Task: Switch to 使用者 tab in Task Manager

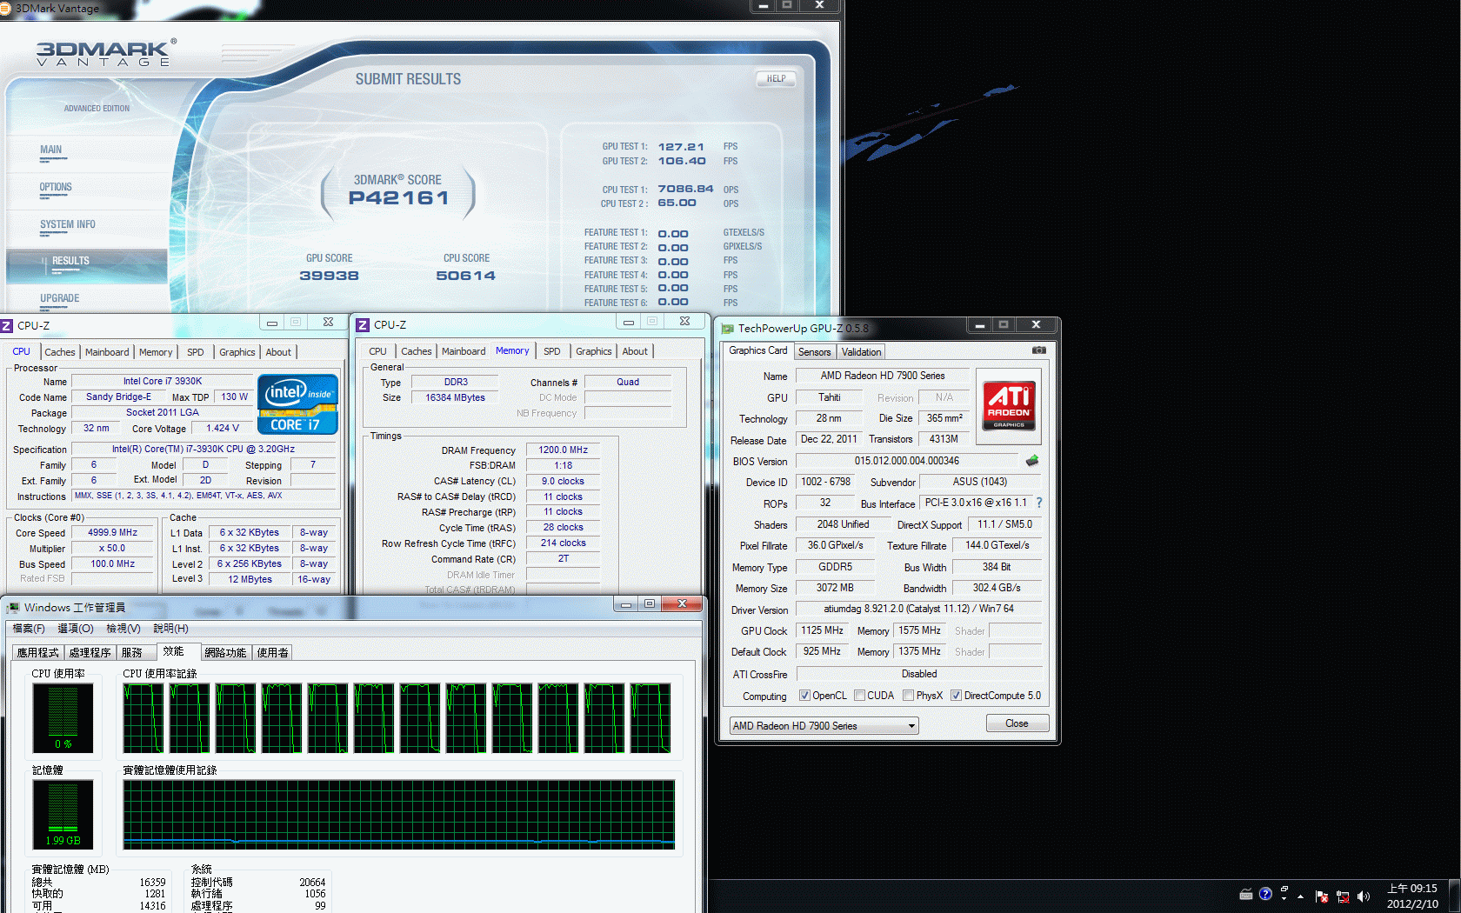Action: point(272,653)
